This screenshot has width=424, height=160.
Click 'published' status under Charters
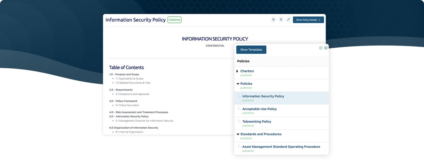click(246, 75)
